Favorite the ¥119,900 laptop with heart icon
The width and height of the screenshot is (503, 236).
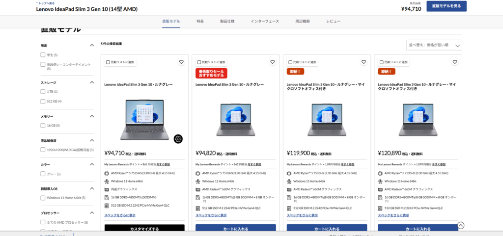(x=363, y=62)
